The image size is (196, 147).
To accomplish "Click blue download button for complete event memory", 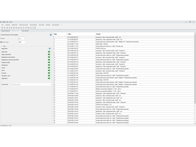I will click(51, 35).
